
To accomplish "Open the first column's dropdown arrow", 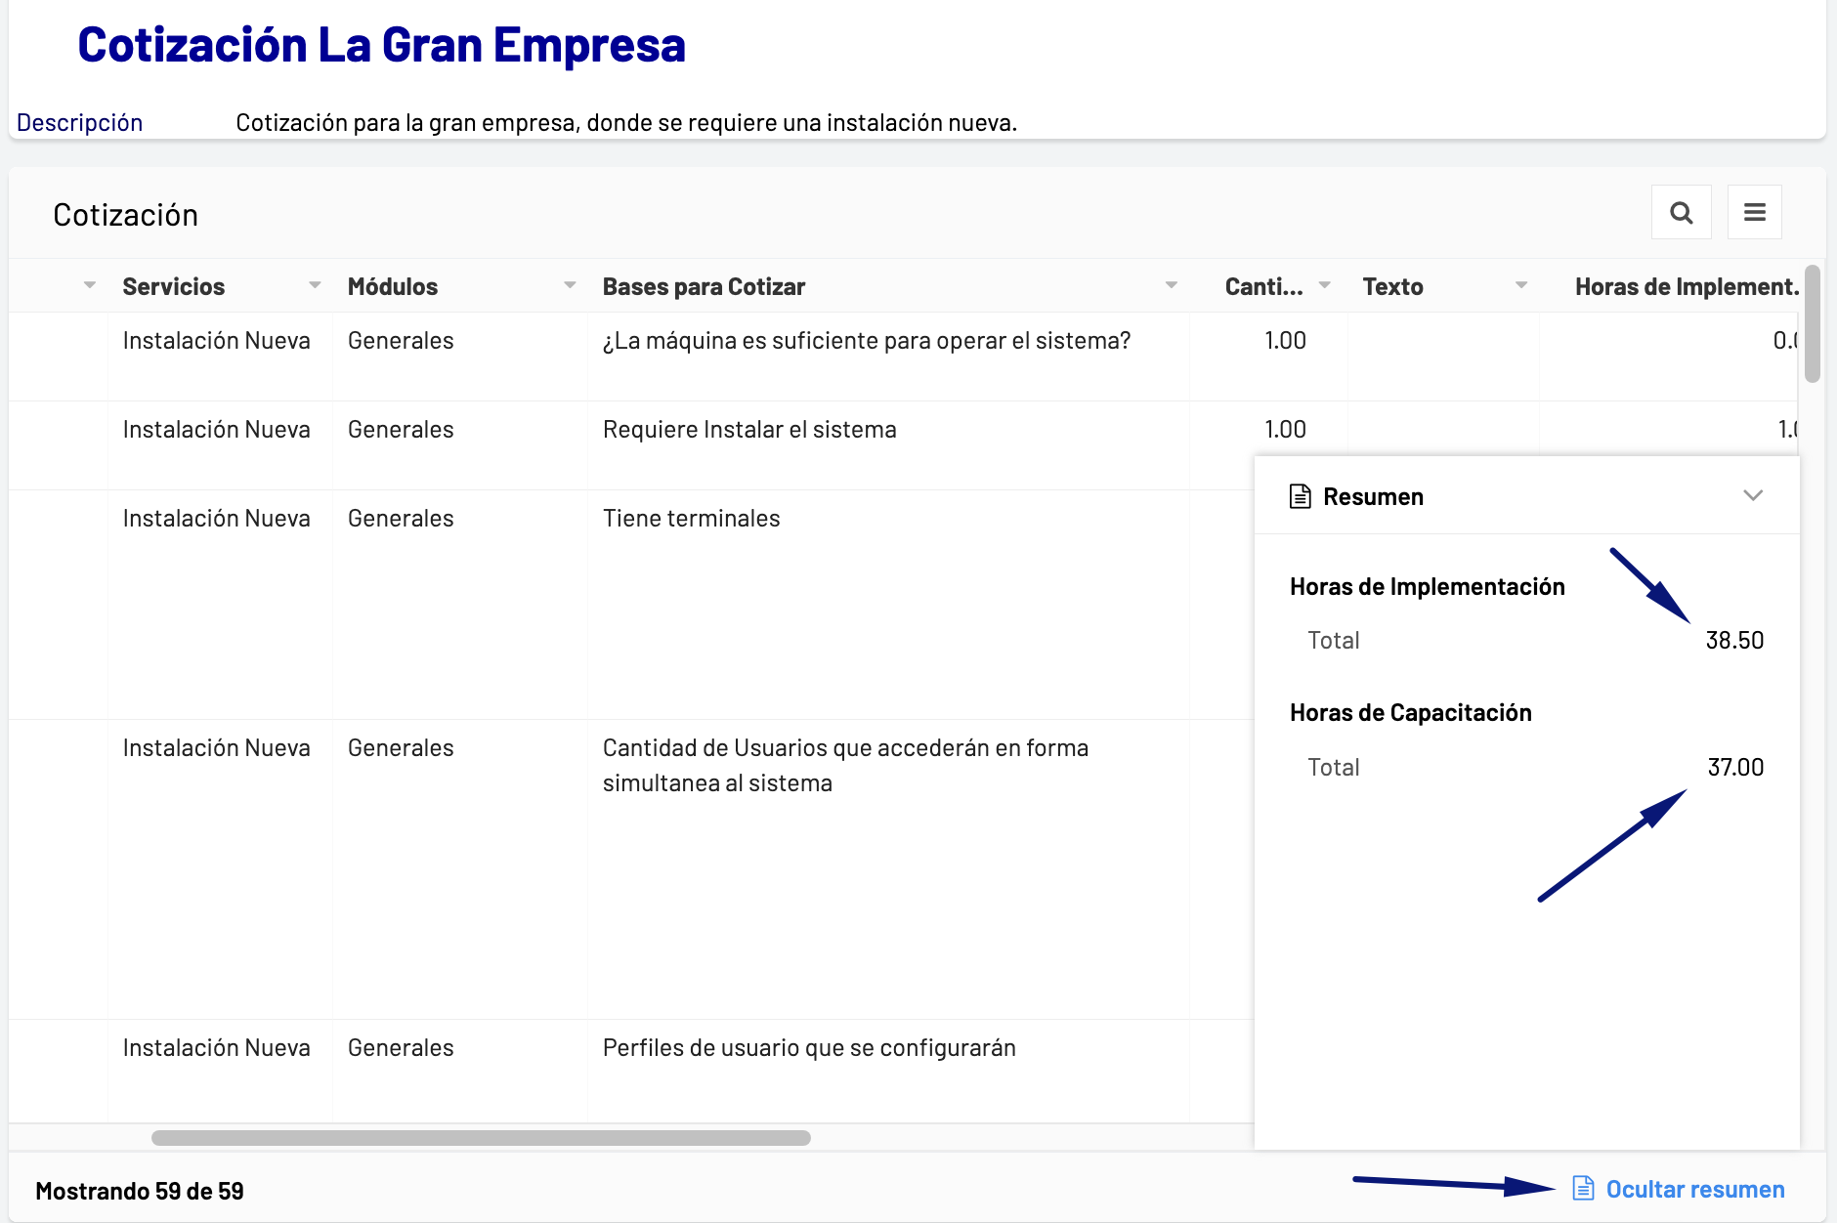I will click(x=90, y=285).
